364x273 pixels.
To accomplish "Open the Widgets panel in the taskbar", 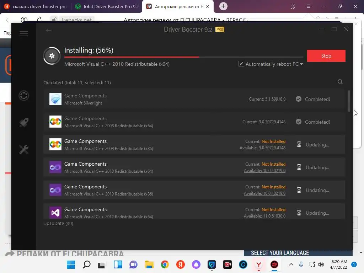I will click(x=118, y=264).
